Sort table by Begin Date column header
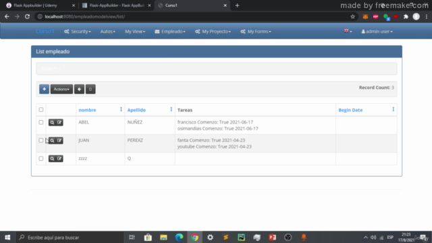The width and height of the screenshot is (432, 243). [x=350, y=110]
